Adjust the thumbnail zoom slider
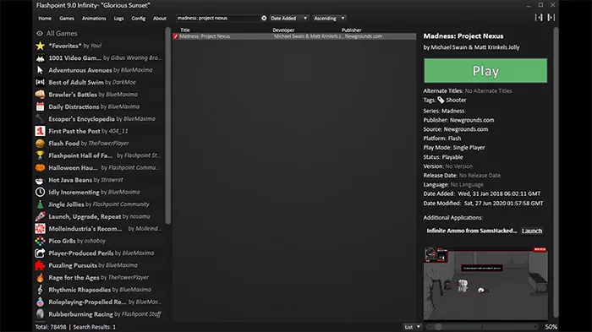This screenshot has height=332, width=592. click(483, 327)
